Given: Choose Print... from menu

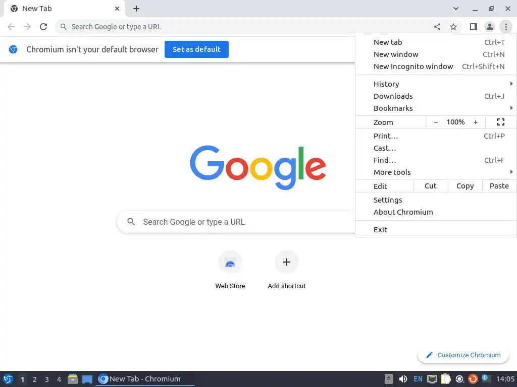Looking at the screenshot, I should (x=436, y=136).
